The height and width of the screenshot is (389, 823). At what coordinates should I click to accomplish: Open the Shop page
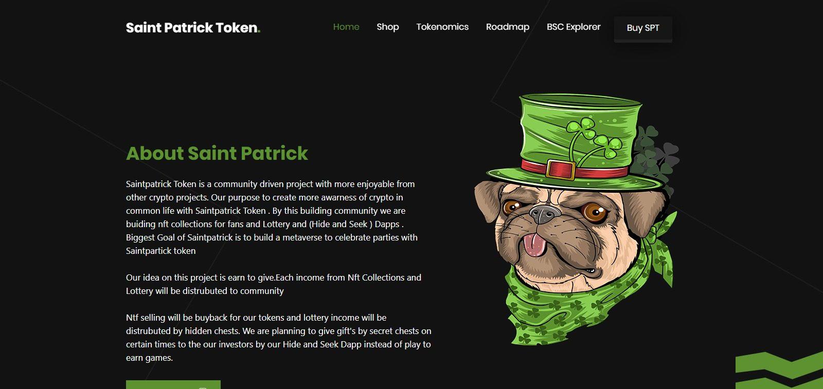click(x=388, y=27)
